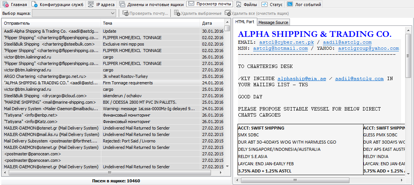This screenshot has height=185, width=414.
Task: Open the Файлы tab
Action: tap(247, 4)
